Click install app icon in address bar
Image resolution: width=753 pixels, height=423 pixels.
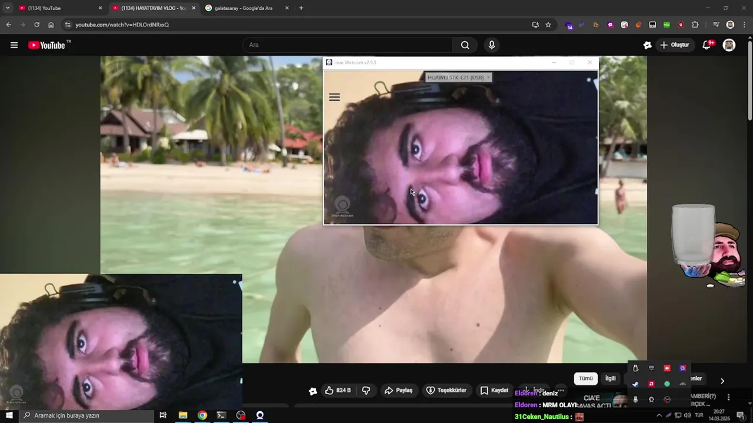535,25
